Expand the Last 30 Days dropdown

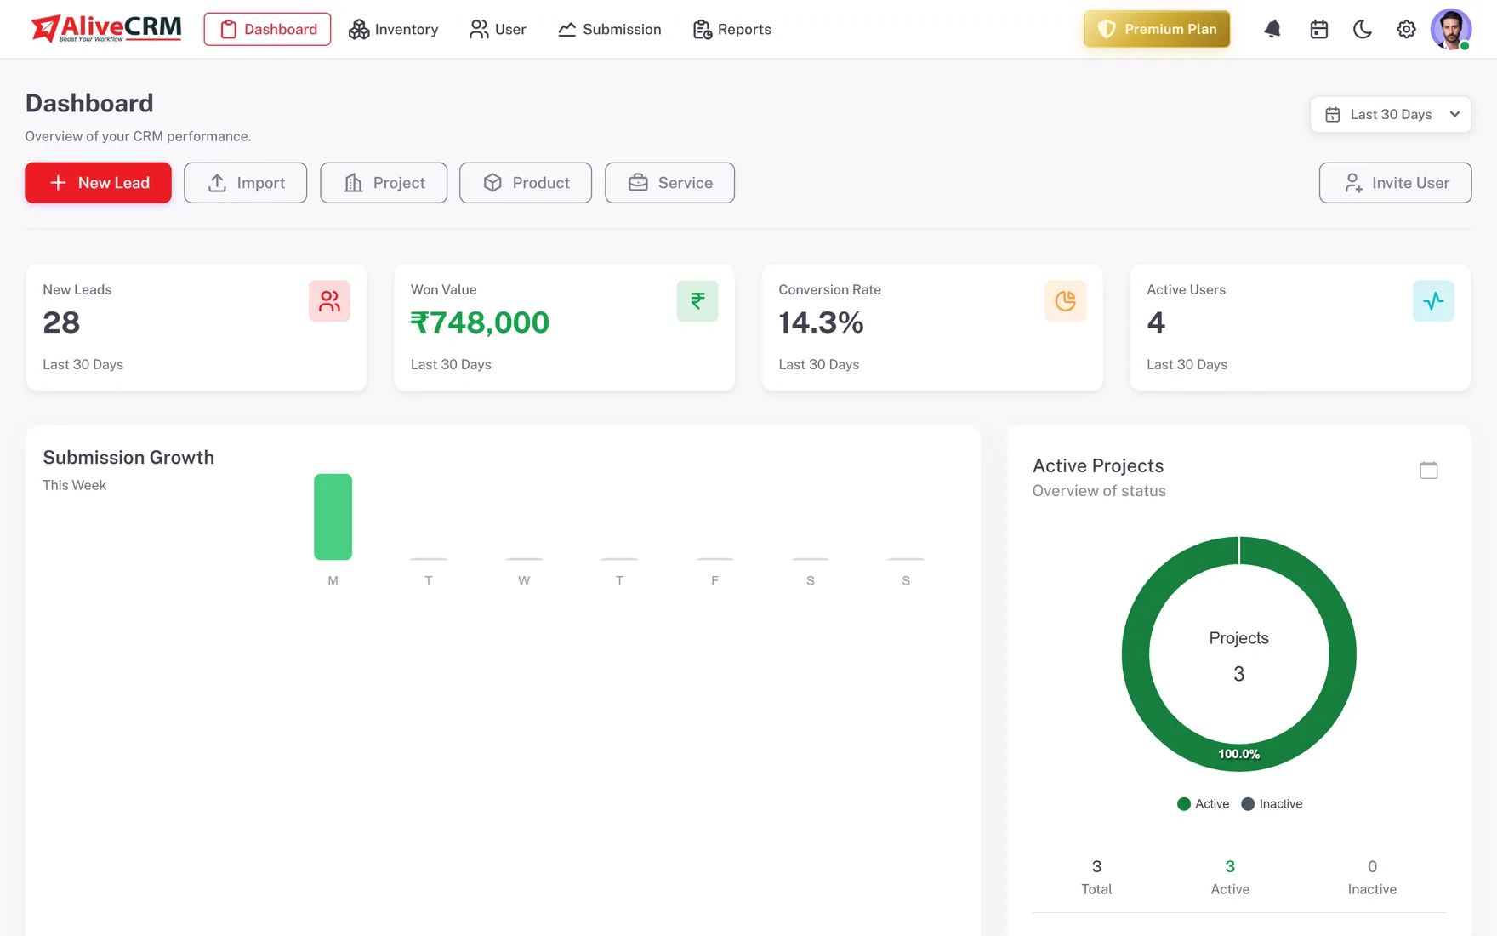pos(1391,114)
